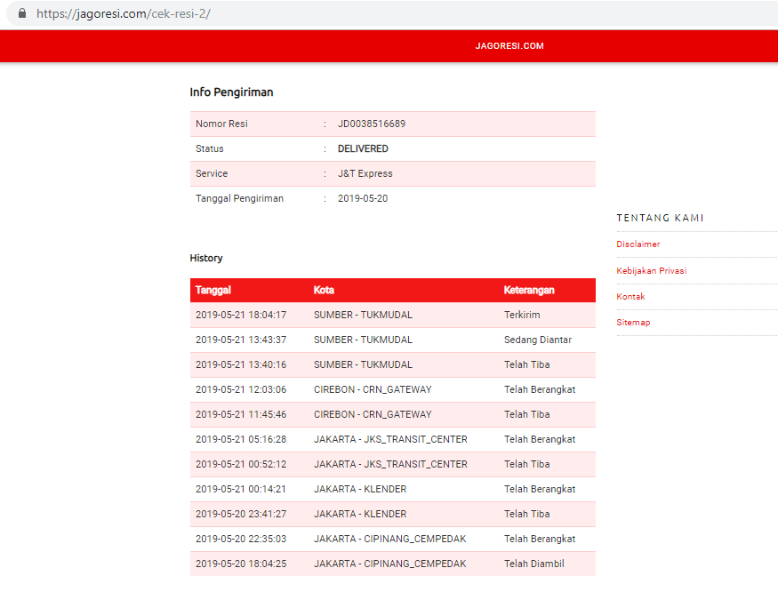This screenshot has width=778, height=600.
Task: Click the DELIVERED status value
Action: click(x=363, y=148)
